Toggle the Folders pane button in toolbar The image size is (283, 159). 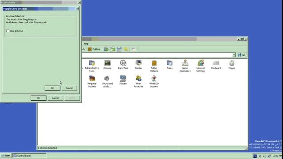pyautogui.click(x=94, y=49)
